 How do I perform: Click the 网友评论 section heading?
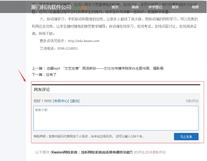click(42, 90)
